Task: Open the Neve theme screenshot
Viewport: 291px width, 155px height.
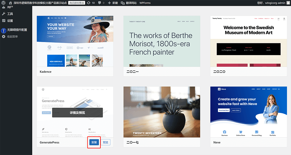Action: click(249, 112)
